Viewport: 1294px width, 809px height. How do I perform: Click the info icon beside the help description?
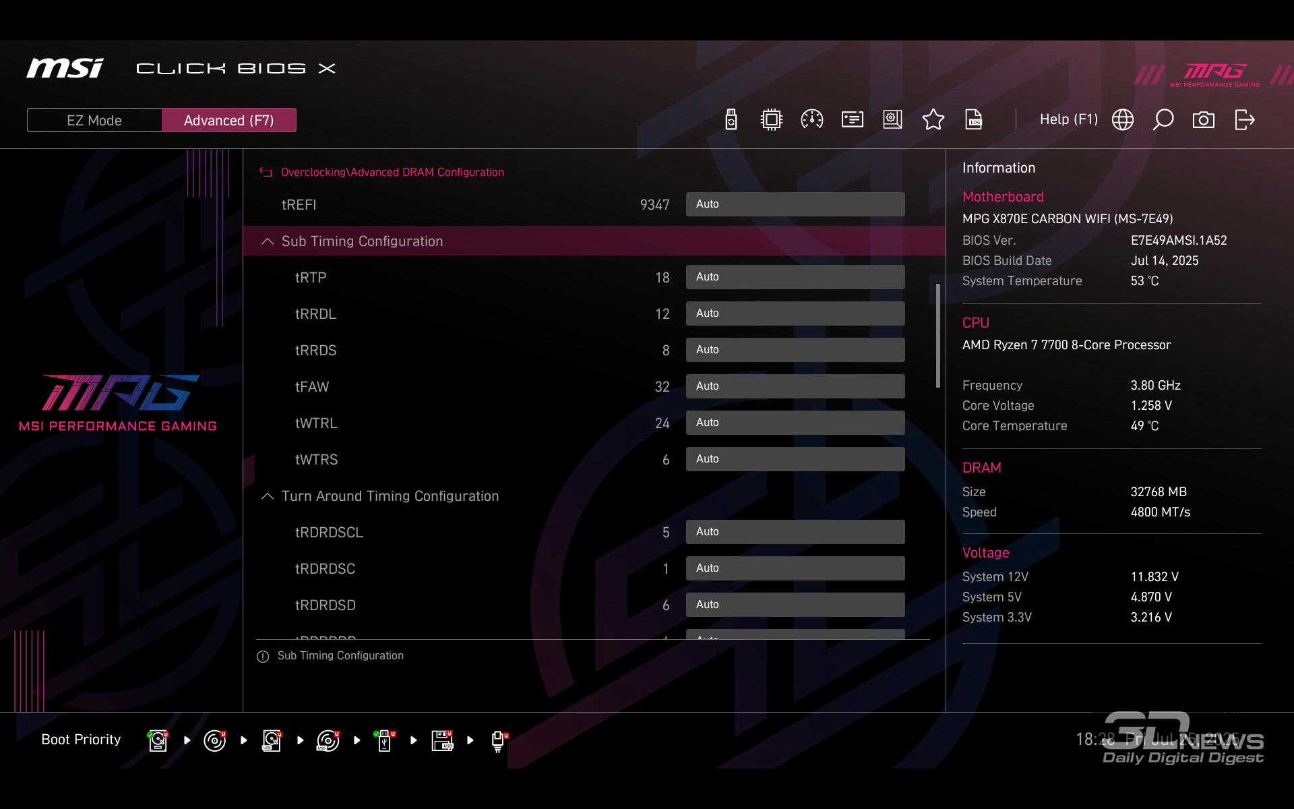click(x=263, y=656)
